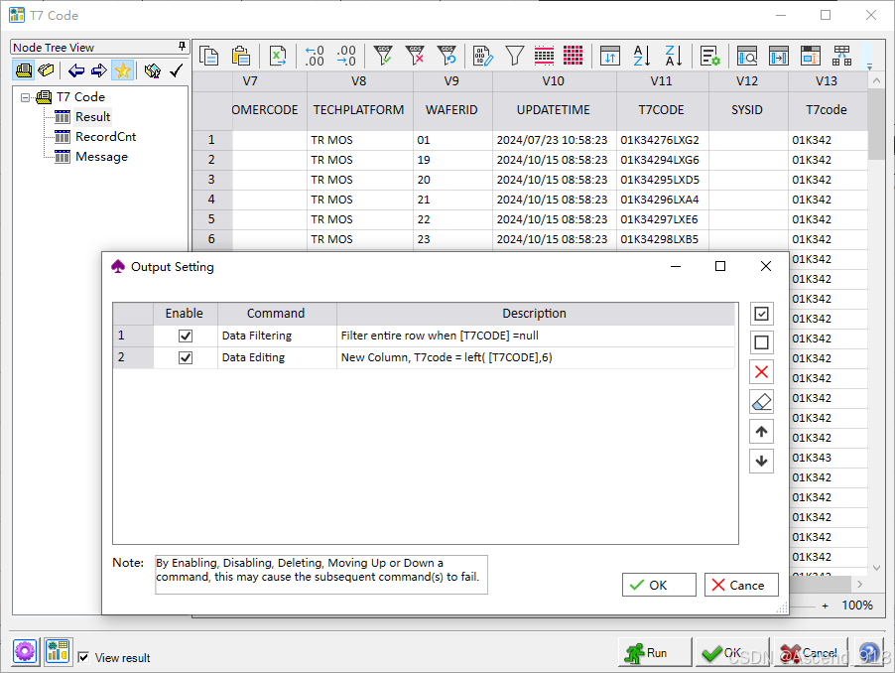Viewport: 895px width, 673px height.
Task: Click the UPDATETIME column header
Action: coord(554,110)
